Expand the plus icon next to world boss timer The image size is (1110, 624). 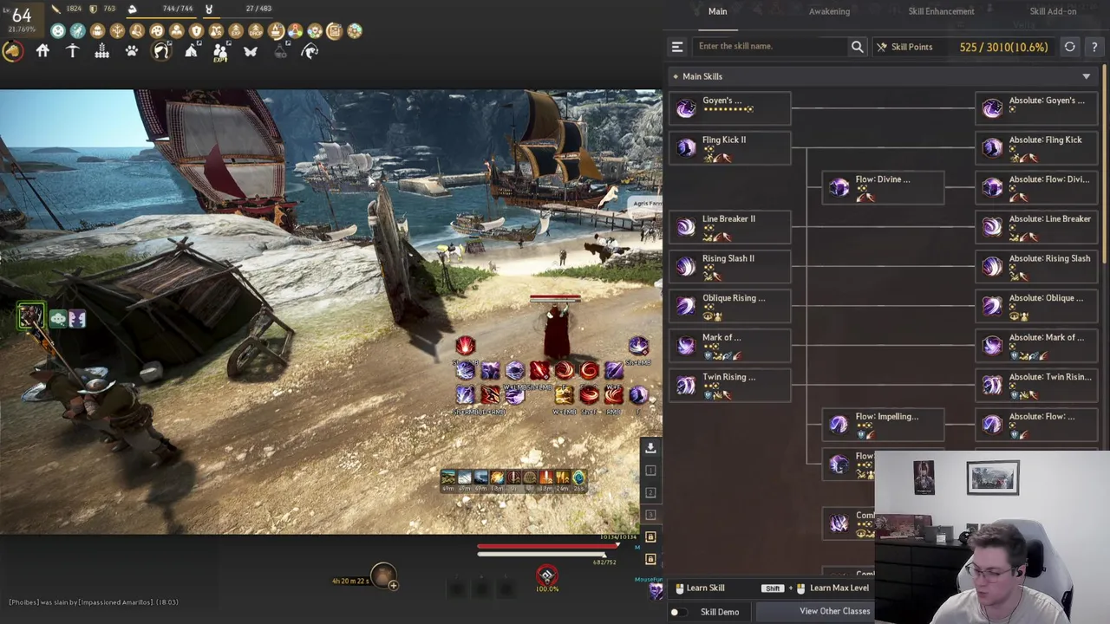click(x=393, y=586)
